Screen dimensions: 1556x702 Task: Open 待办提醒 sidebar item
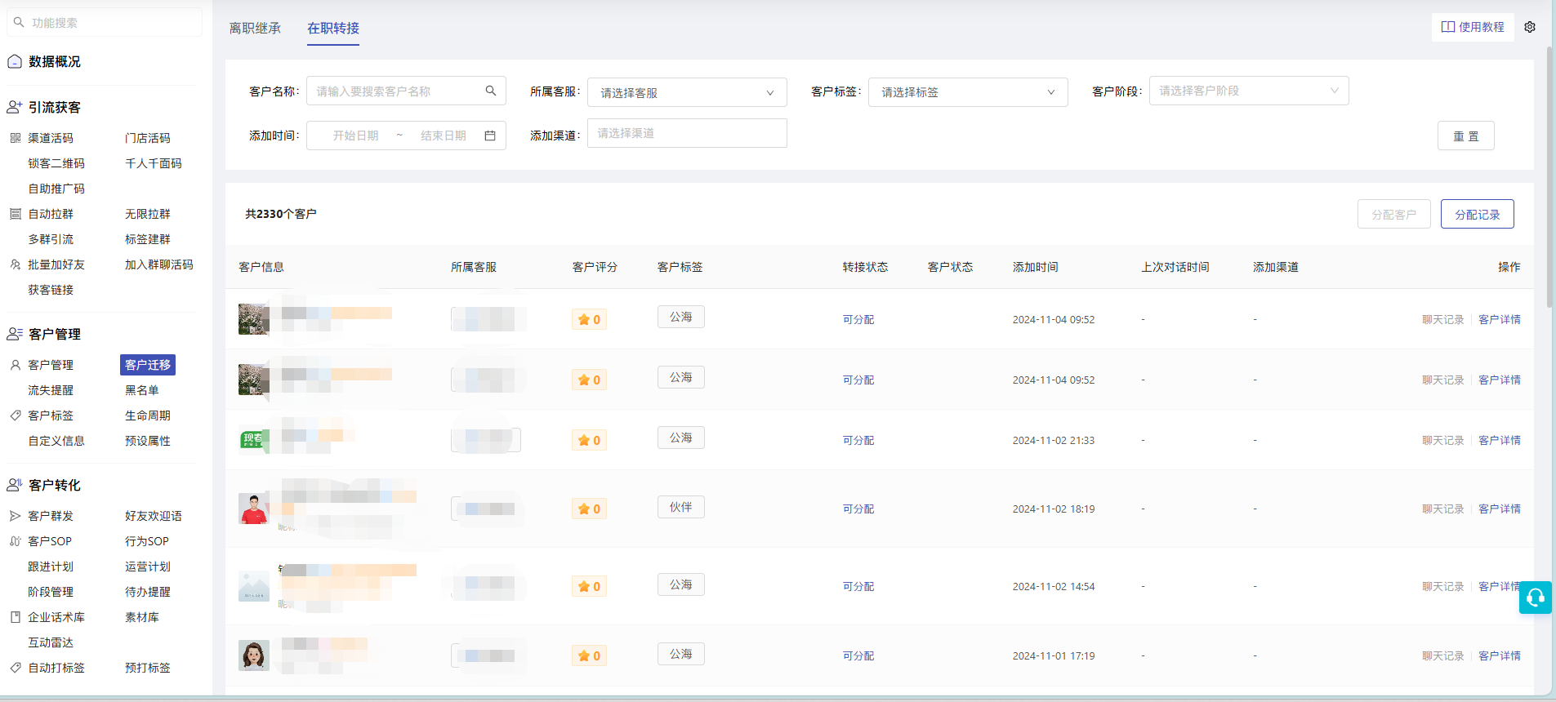point(148,592)
